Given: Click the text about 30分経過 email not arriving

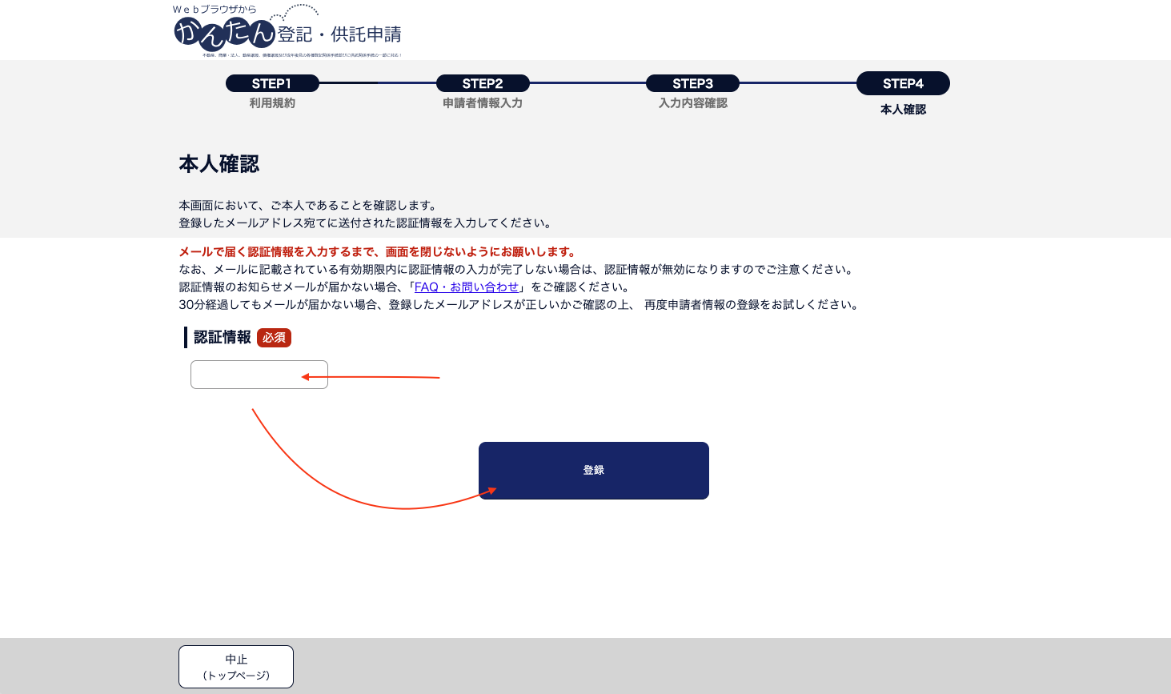Looking at the screenshot, I should click(519, 305).
